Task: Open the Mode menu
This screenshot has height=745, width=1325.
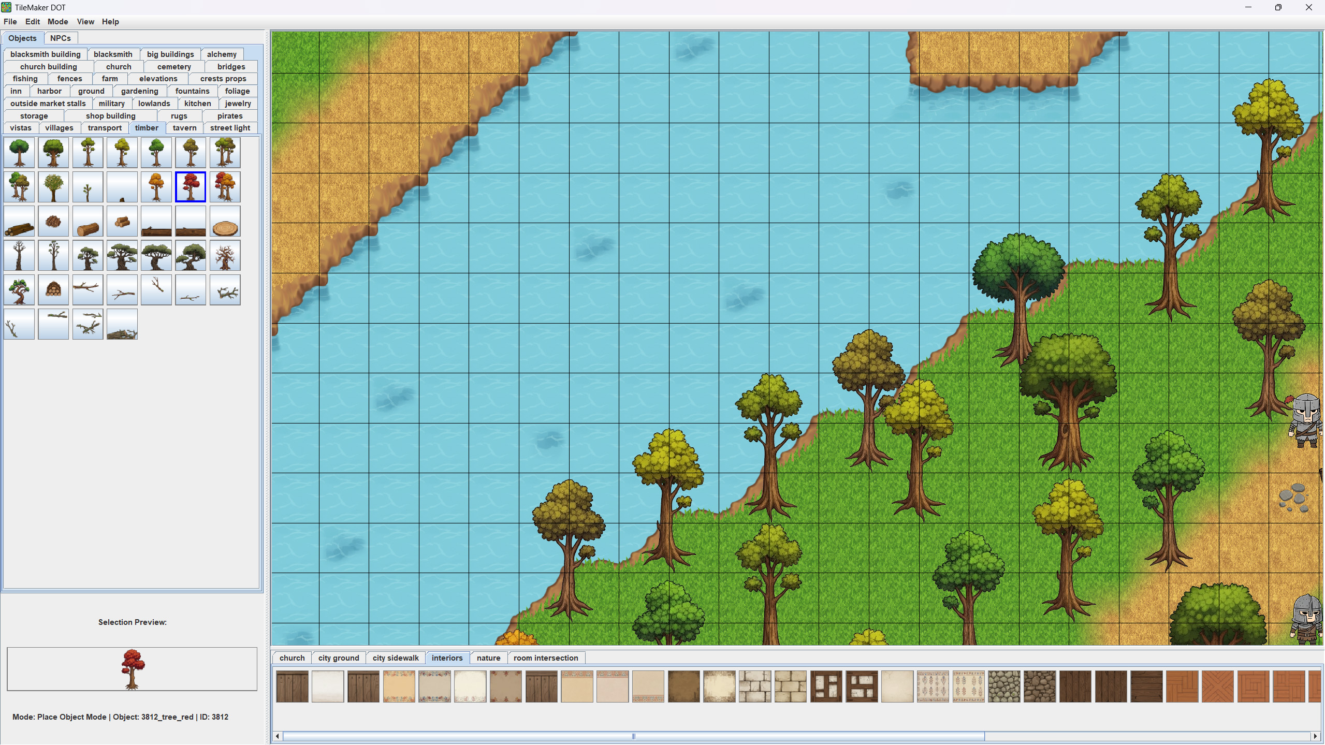Action: click(57, 22)
